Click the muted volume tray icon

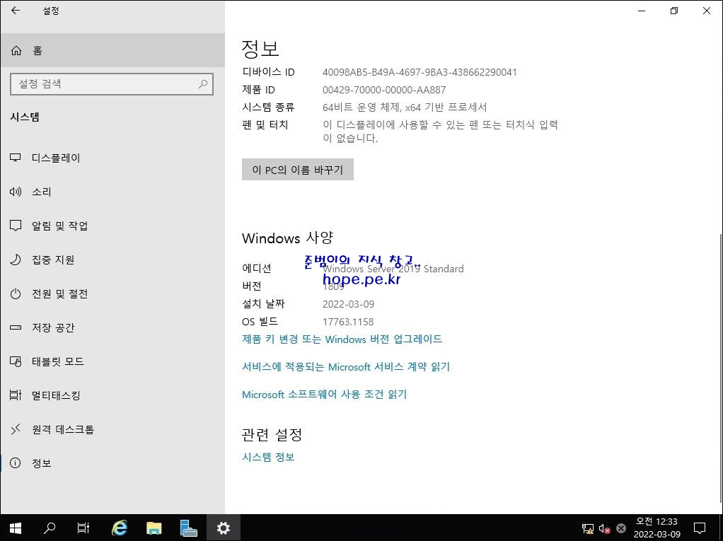point(604,528)
